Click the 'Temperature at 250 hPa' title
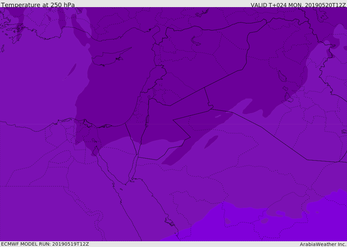This screenshot has height=247, width=347. (38, 5)
